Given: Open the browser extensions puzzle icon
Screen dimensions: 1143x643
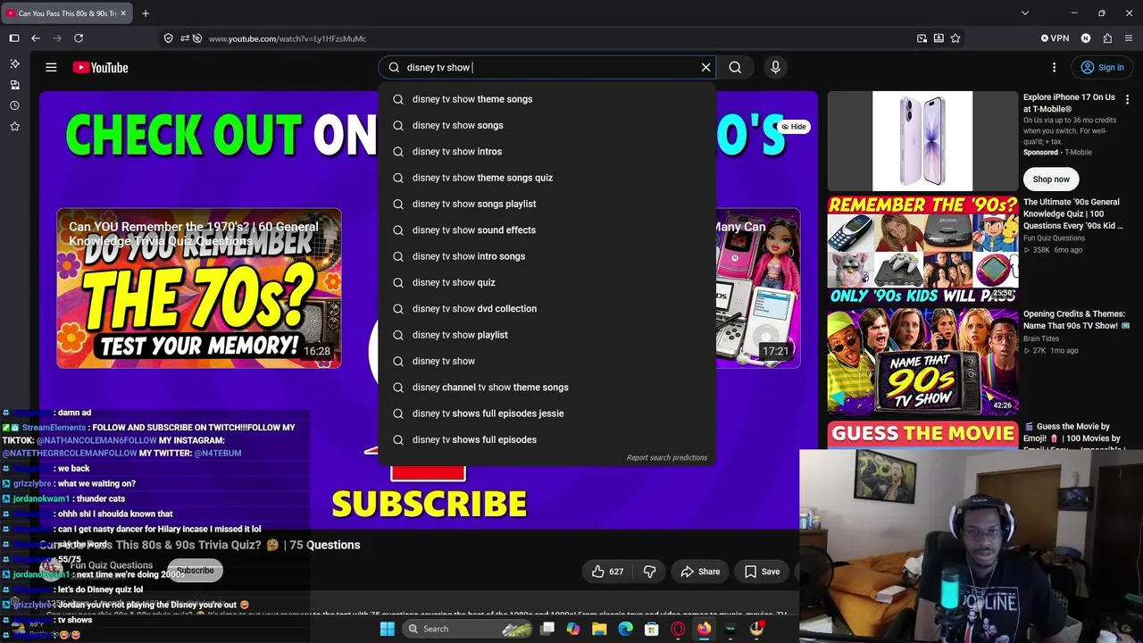Looking at the screenshot, I should pyautogui.click(x=1108, y=38).
